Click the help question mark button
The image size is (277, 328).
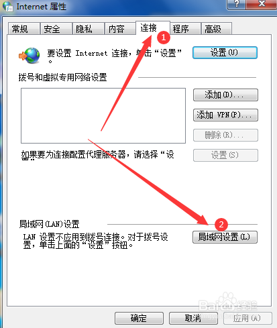(x=237, y=4)
